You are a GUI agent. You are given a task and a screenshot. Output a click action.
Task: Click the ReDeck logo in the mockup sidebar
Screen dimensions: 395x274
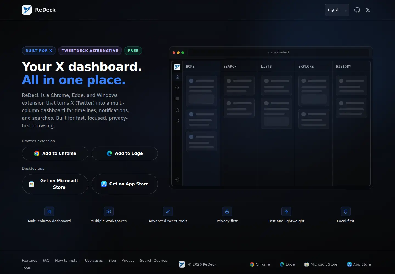click(177, 67)
